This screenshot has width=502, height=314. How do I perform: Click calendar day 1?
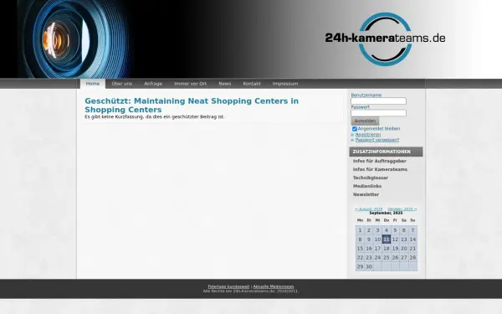360,230
